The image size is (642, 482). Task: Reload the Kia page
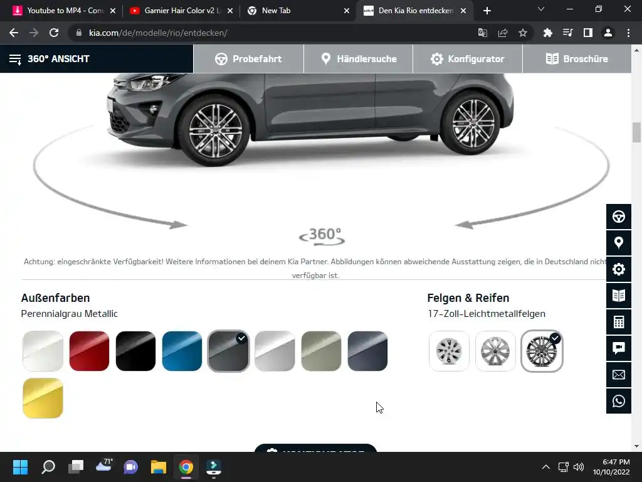point(54,33)
